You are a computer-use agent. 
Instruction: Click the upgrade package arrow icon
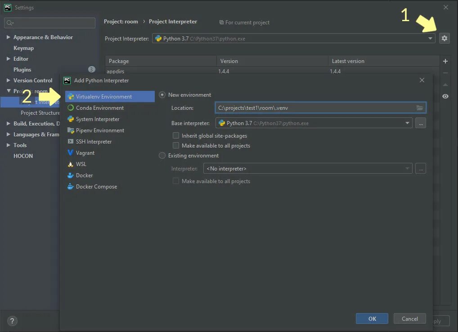coord(445,85)
